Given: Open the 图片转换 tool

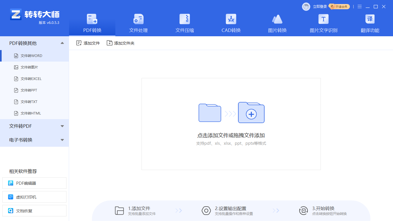Looking at the screenshot, I should pyautogui.click(x=277, y=19).
